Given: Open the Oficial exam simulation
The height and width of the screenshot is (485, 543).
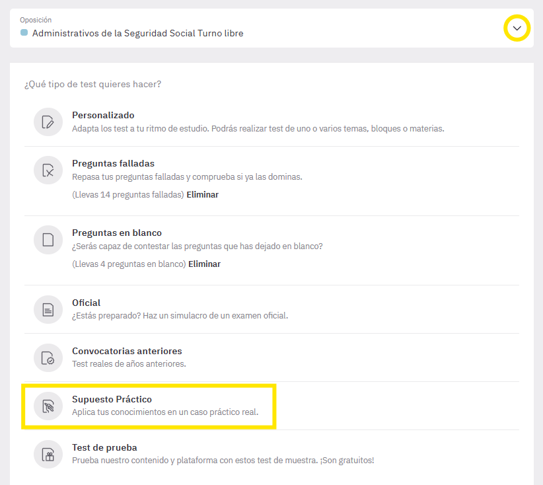Looking at the screenshot, I should tap(271, 309).
